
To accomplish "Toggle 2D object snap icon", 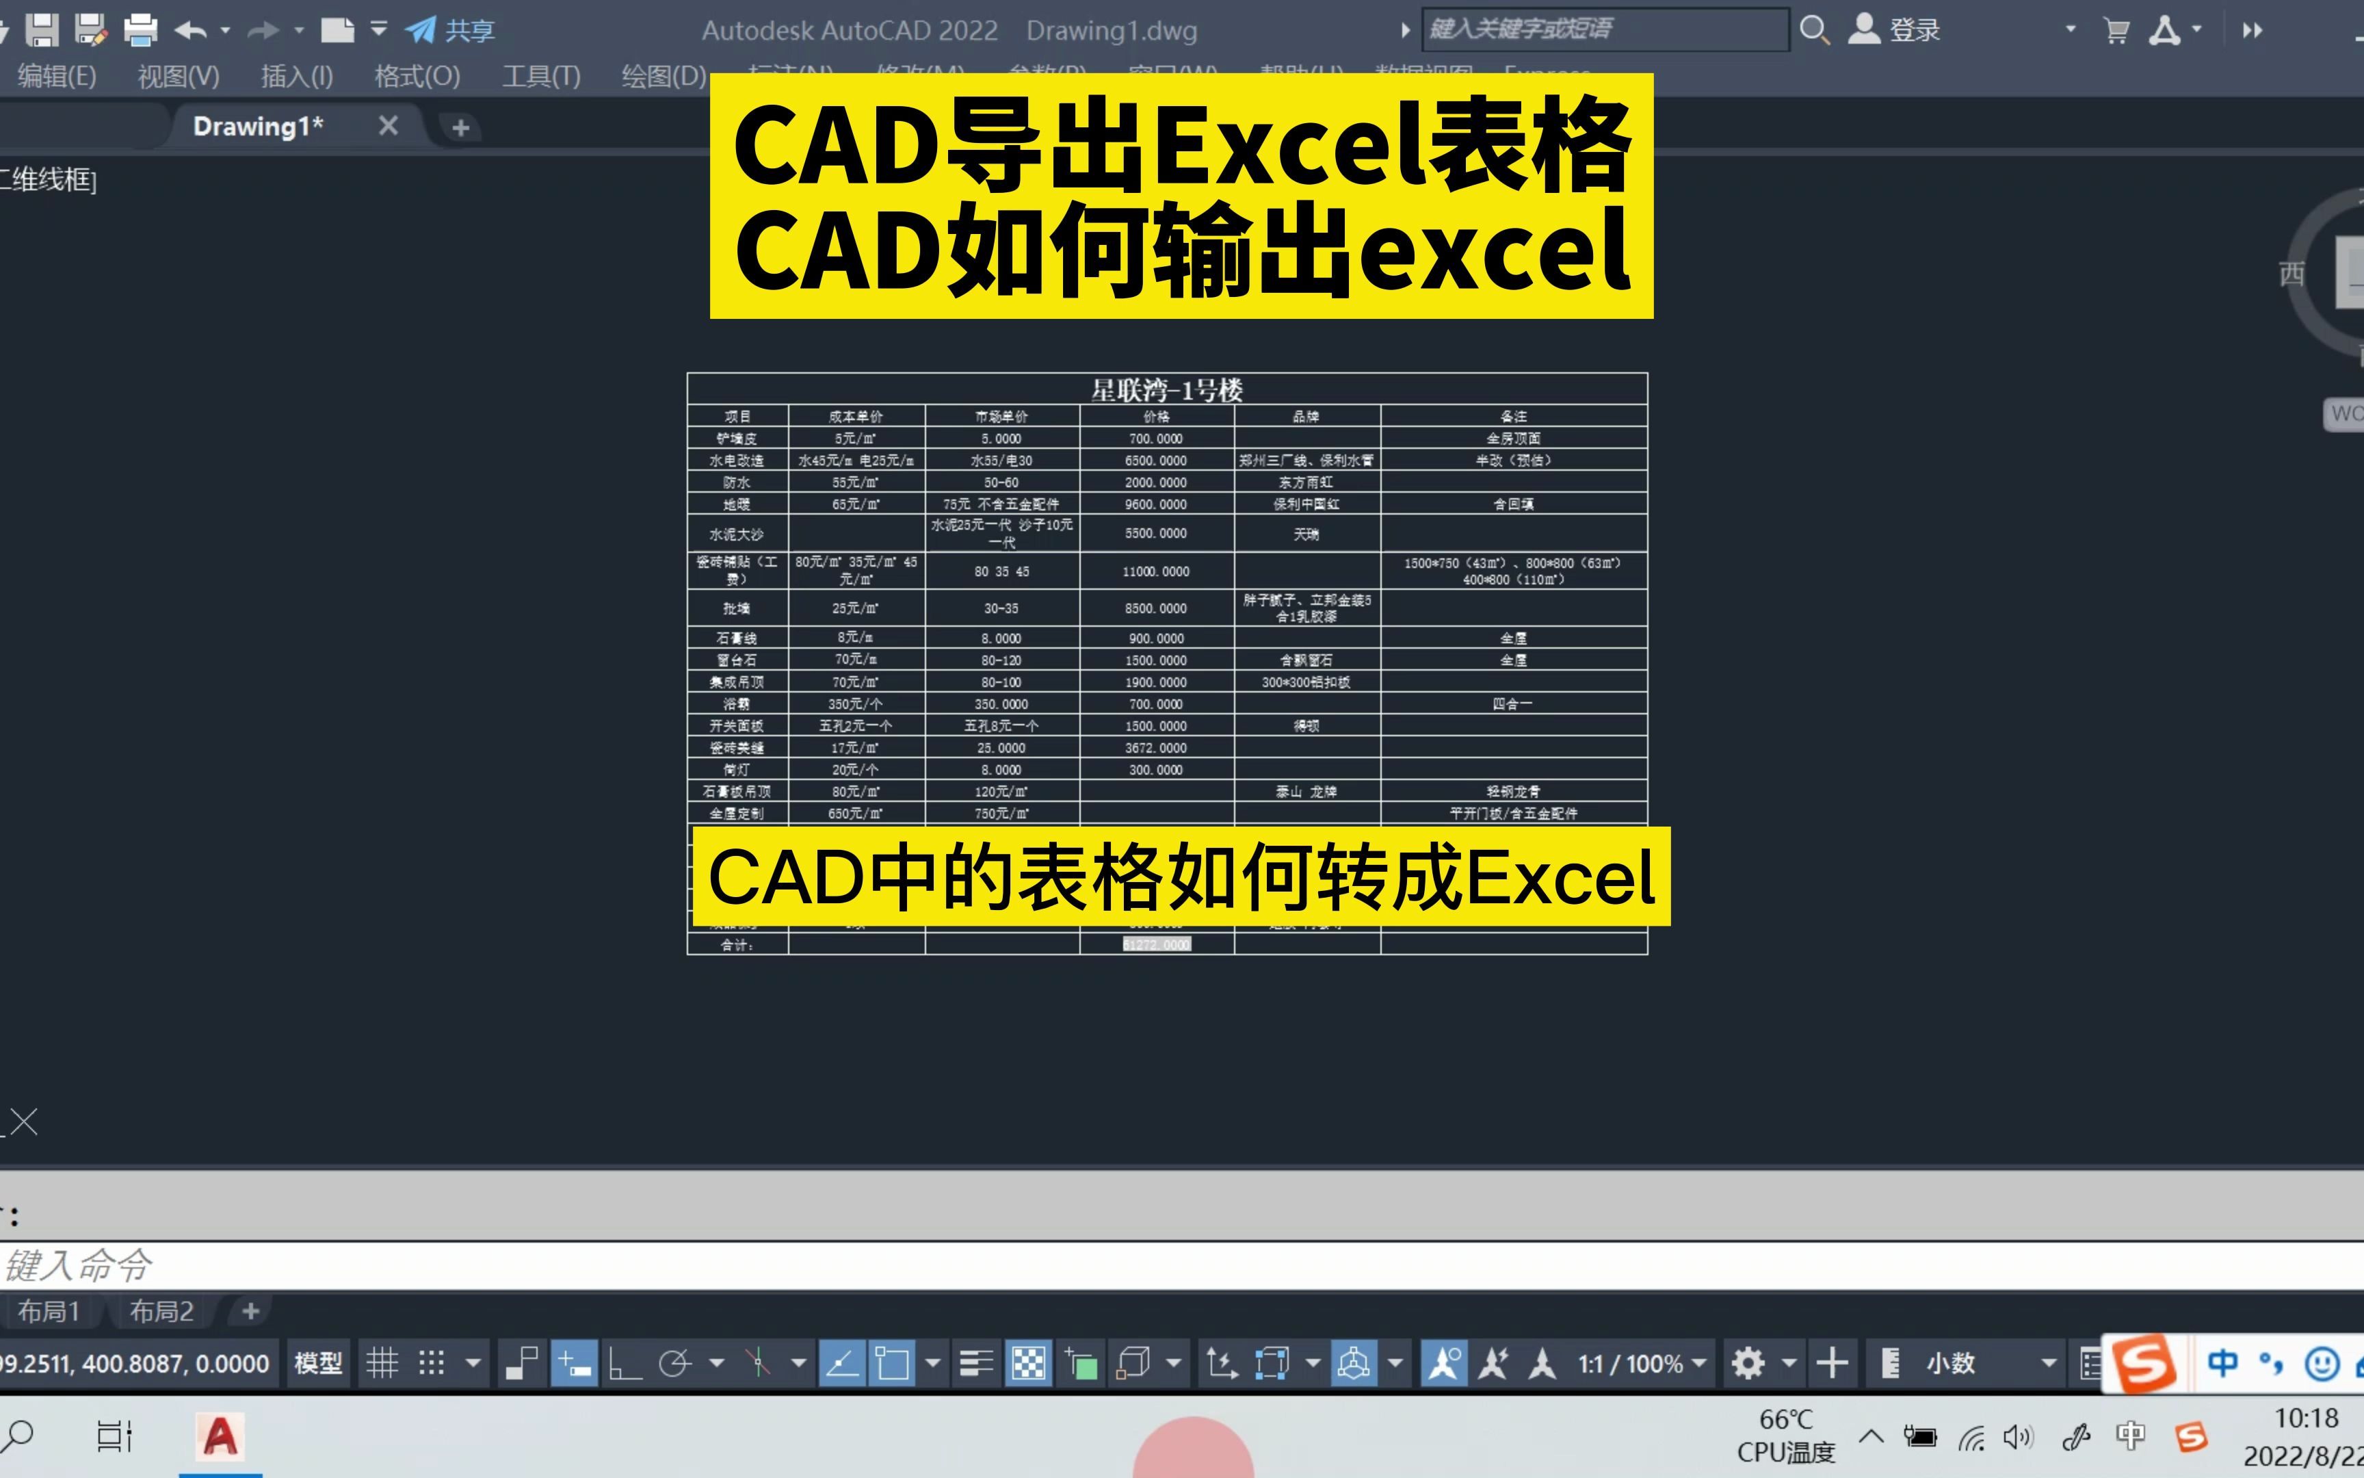I will [892, 1362].
